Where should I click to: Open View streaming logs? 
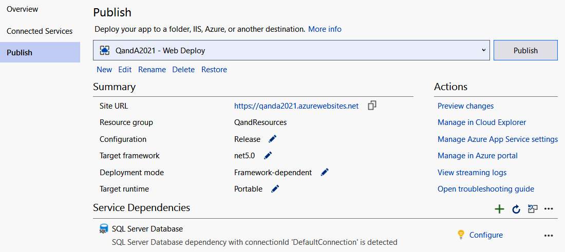pyautogui.click(x=472, y=173)
